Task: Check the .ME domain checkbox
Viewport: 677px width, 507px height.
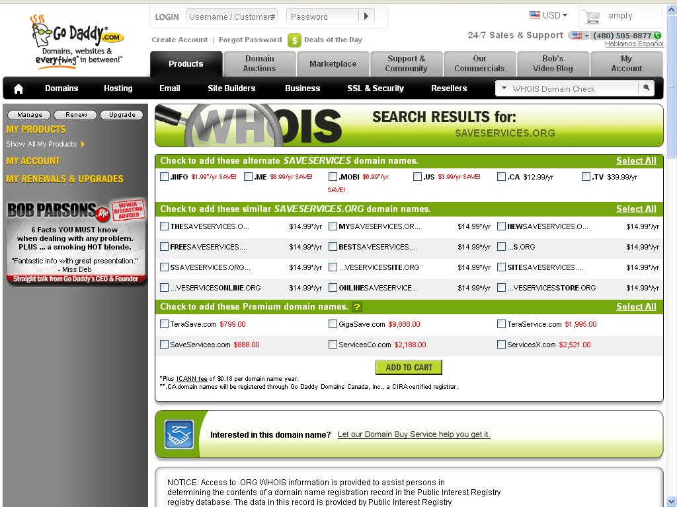Action: pyautogui.click(x=249, y=176)
